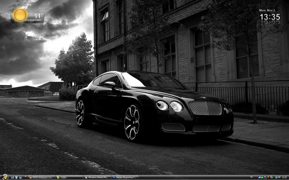
Task: Switch to Windows Media Player taskbar button
Action: (97, 177)
